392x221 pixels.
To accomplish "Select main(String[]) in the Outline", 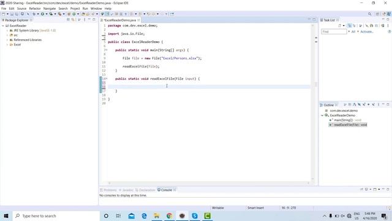I will 345,120.
